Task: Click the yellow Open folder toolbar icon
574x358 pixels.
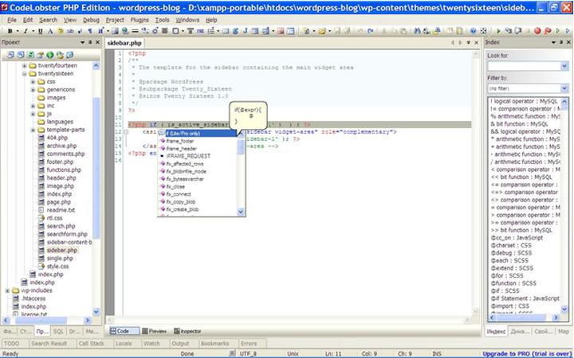Action: [322, 31]
